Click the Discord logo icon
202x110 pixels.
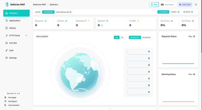(180, 5)
